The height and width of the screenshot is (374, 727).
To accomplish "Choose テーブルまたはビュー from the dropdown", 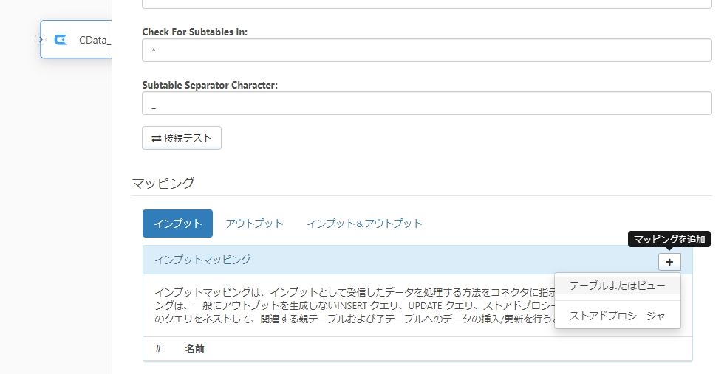I will [617, 285].
